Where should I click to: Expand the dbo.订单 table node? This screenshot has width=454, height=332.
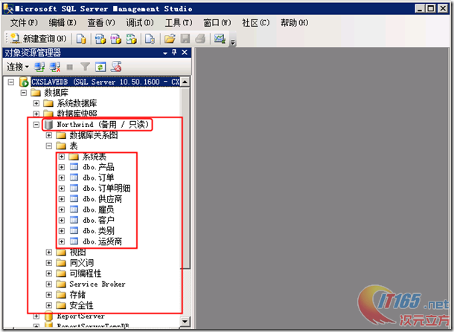point(62,178)
